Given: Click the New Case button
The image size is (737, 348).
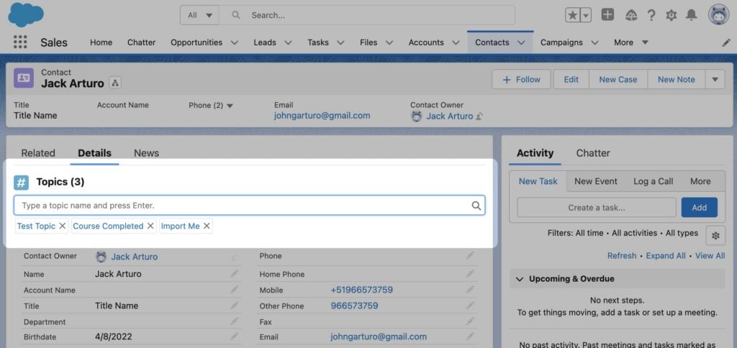Looking at the screenshot, I should (x=618, y=79).
